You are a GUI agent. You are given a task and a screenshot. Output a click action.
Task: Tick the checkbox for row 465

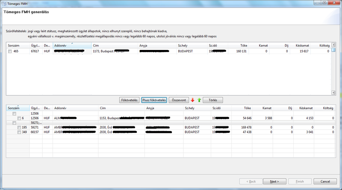coord(10,51)
